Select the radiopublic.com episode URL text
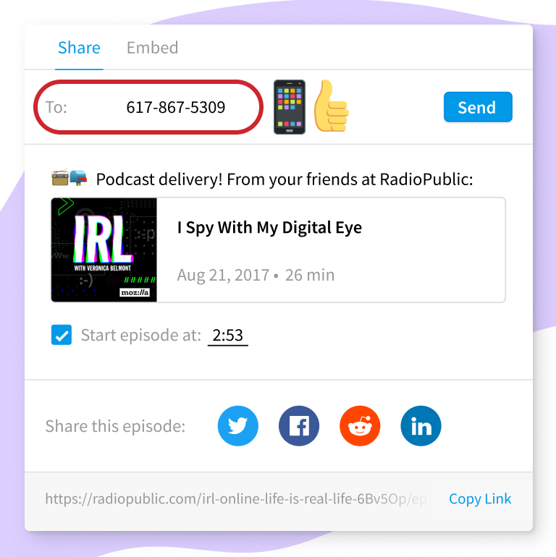Screen dimensions: 556x557 238,498
